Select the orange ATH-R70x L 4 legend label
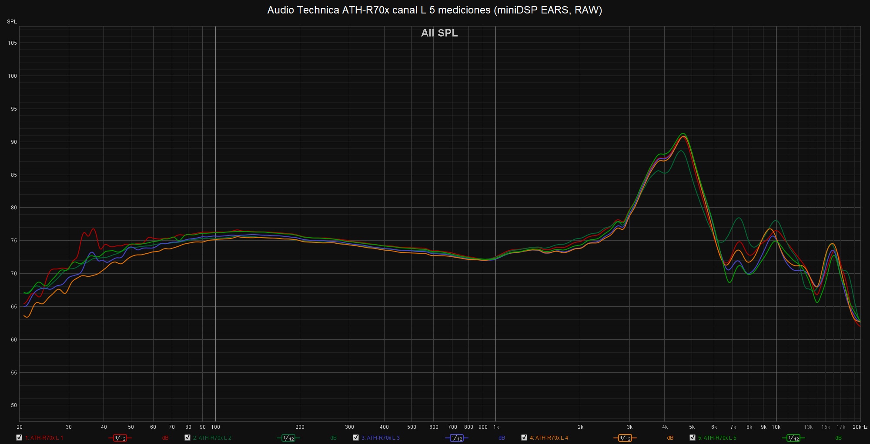Viewport: 870px width, 444px height. 549,438
